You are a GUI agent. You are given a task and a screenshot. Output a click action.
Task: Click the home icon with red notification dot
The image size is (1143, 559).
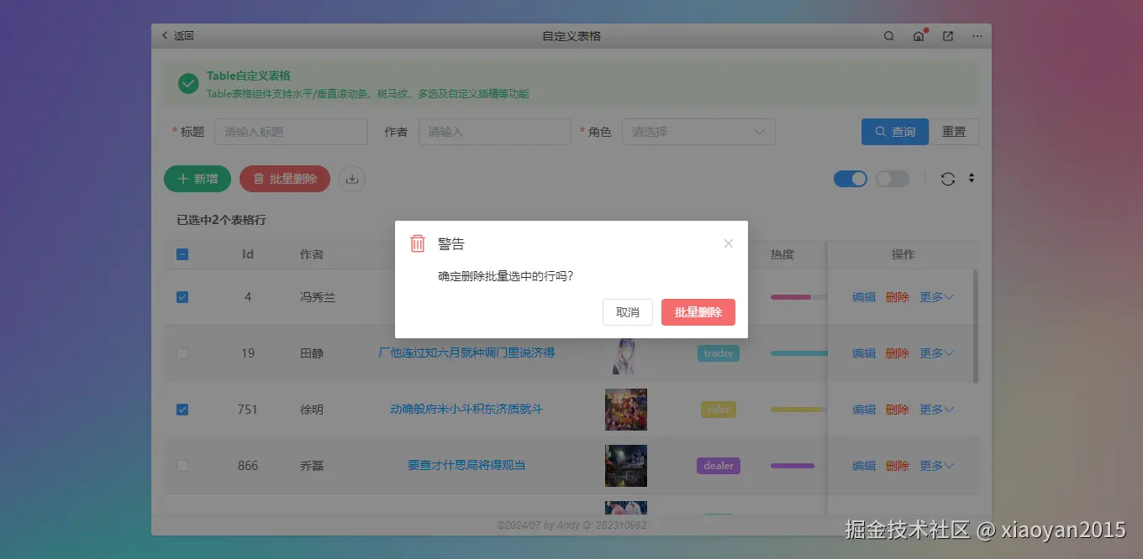coord(918,36)
